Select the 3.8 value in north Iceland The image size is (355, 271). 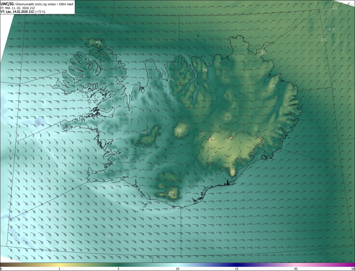205,70
